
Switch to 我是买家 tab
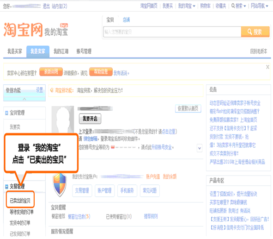click(15, 51)
